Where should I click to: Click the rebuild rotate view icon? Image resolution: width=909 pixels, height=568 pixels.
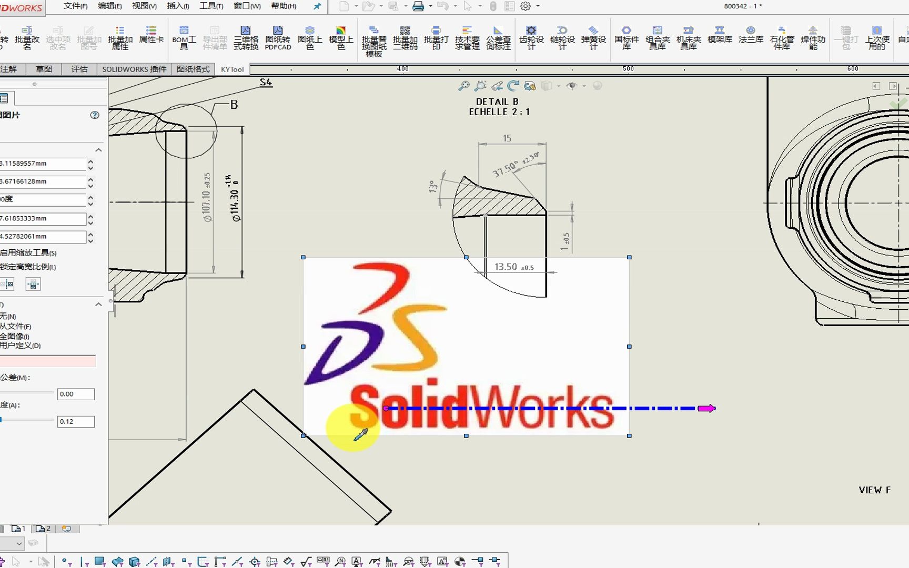(513, 86)
